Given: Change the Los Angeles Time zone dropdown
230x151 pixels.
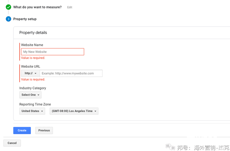Looking at the screenshot, I should tap(74, 111).
